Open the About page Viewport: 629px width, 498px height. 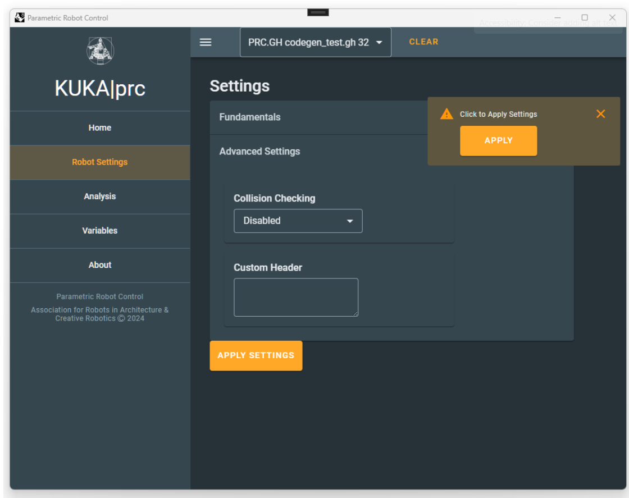tap(100, 265)
